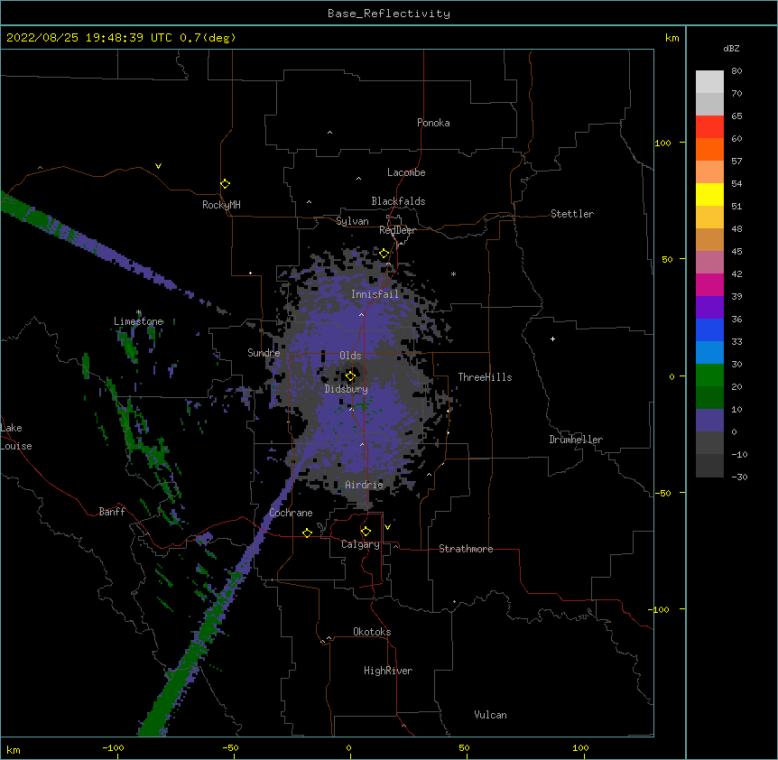The height and width of the screenshot is (760, 778).
Task: Click the Lake Louise label at the left edge
Action: coord(16,437)
